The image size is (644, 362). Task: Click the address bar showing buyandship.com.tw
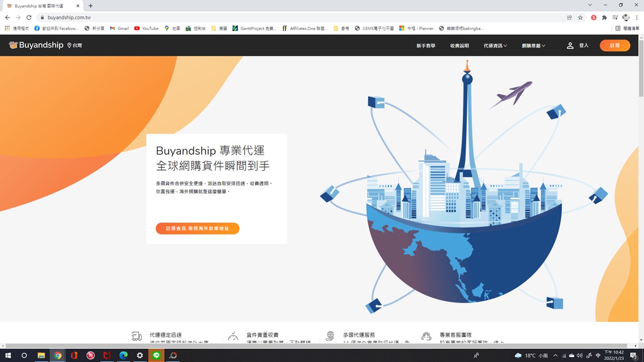pos(301,17)
